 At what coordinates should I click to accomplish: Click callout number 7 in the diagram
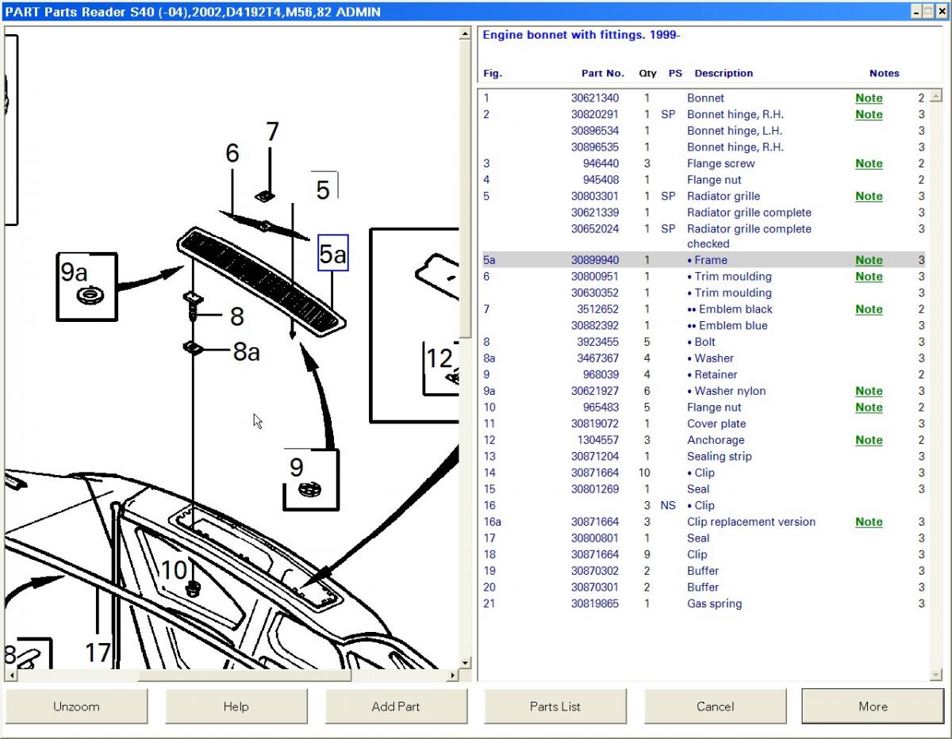pos(272,132)
